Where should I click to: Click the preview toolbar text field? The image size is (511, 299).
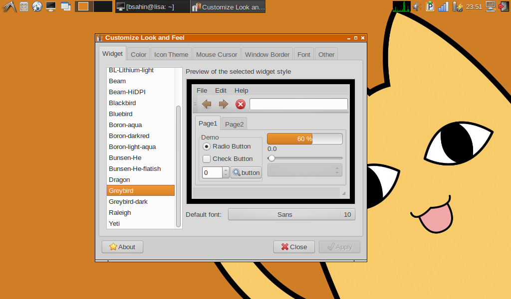pyautogui.click(x=298, y=104)
